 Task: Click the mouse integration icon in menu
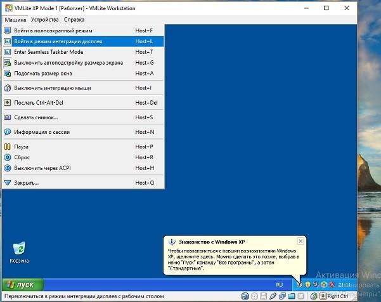tap(8, 88)
